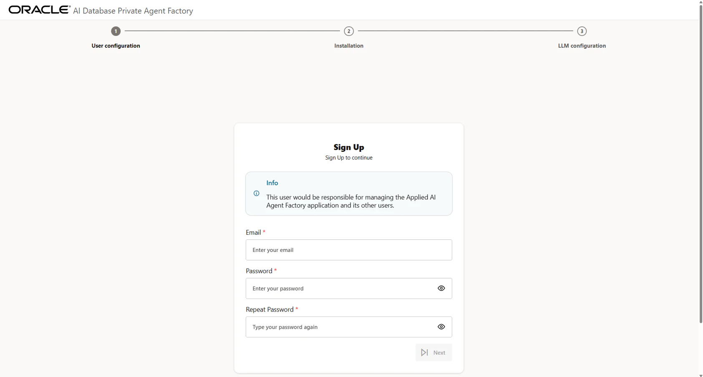This screenshot has height=377, width=703.
Task: Click the info icon in the Info box
Action: tap(257, 194)
